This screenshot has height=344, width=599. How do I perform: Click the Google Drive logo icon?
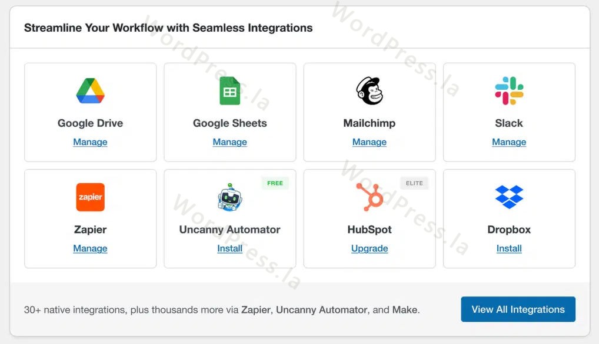pyautogui.click(x=90, y=90)
